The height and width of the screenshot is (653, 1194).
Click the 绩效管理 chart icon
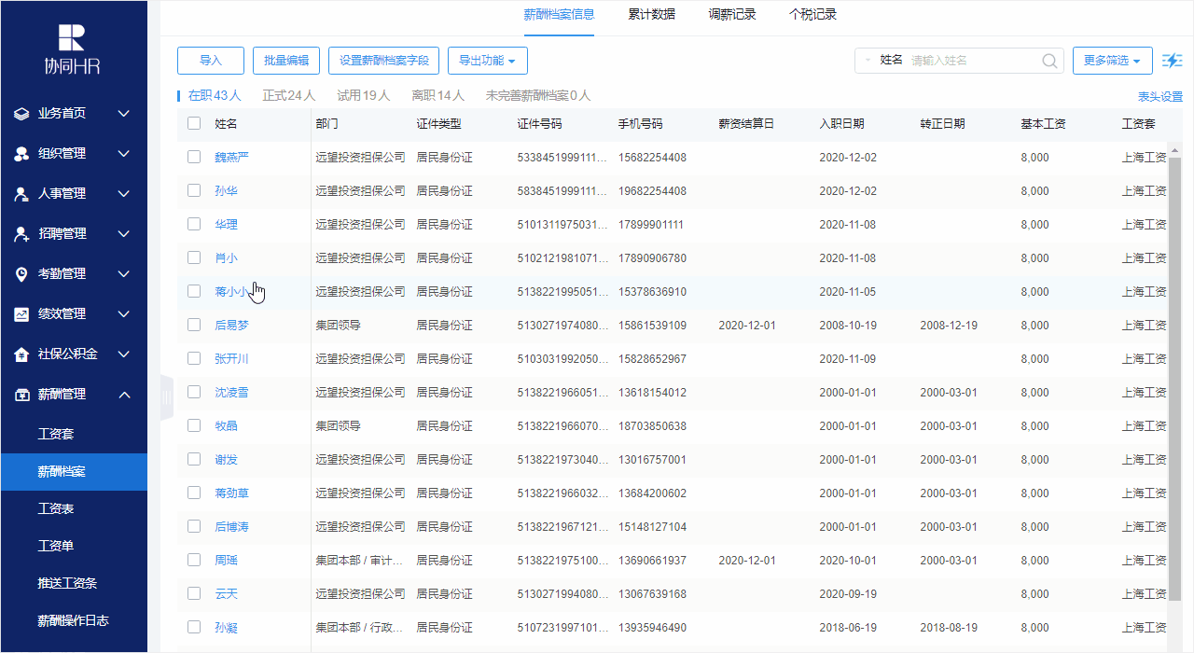(x=21, y=314)
